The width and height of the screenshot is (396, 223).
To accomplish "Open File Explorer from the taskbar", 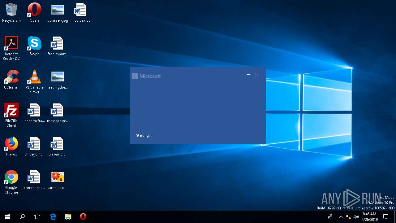I will (x=68, y=217).
